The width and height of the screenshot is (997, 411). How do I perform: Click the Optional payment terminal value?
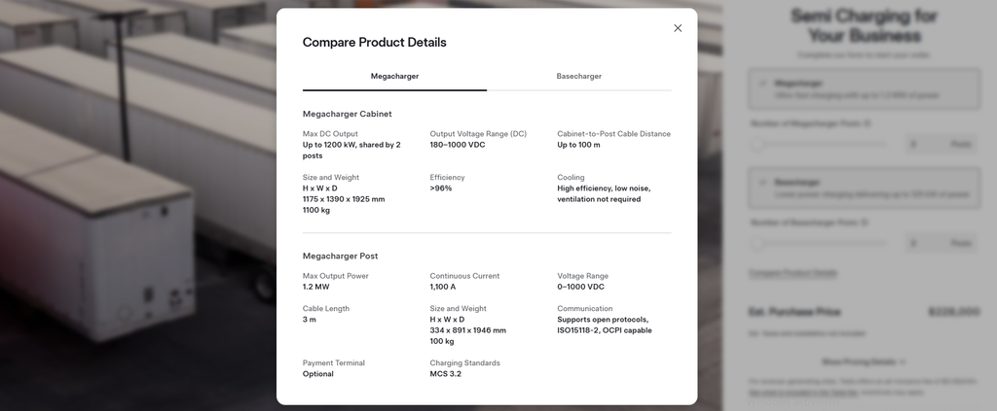click(318, 374)
